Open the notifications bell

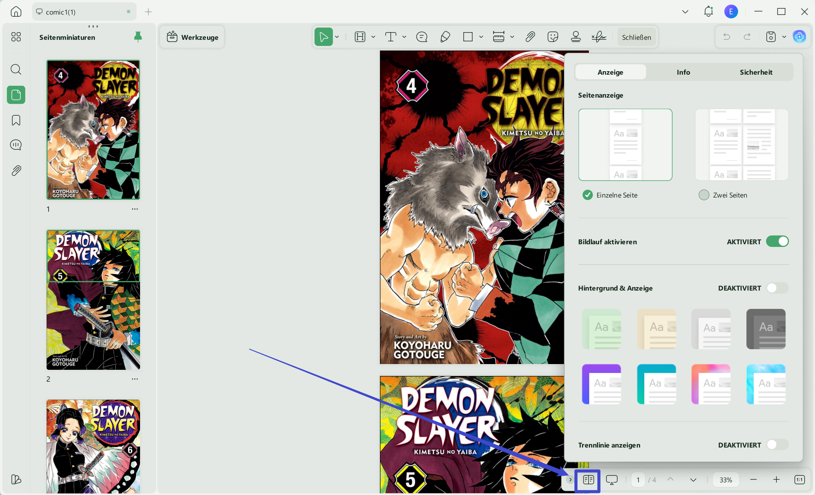[x=708, y=11]
